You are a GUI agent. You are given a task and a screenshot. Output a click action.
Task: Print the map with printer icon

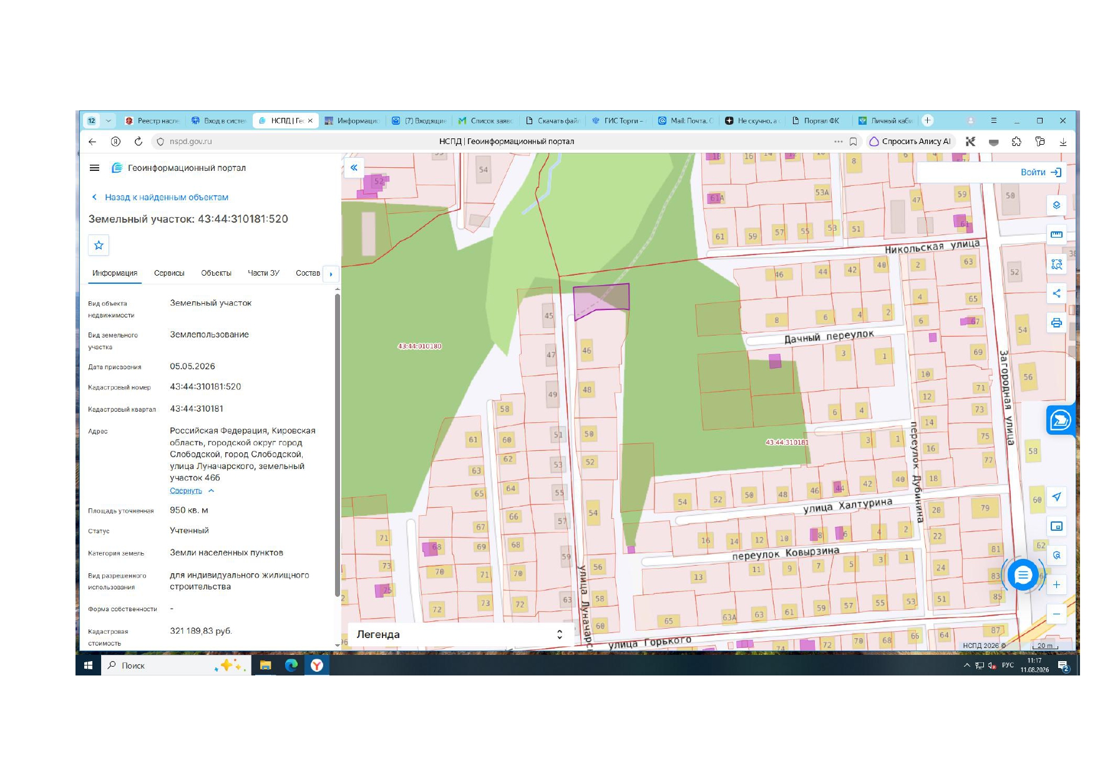[x=1056, y=322]
